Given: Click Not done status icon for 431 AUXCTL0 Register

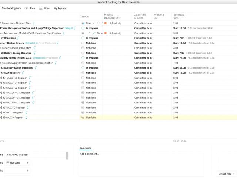Looking at the screenshot, I should [x=83, y=78].
